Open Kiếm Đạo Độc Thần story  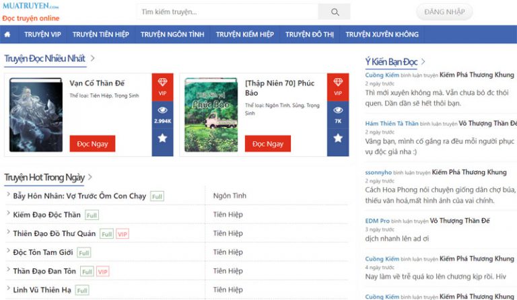tap(47, 215)
